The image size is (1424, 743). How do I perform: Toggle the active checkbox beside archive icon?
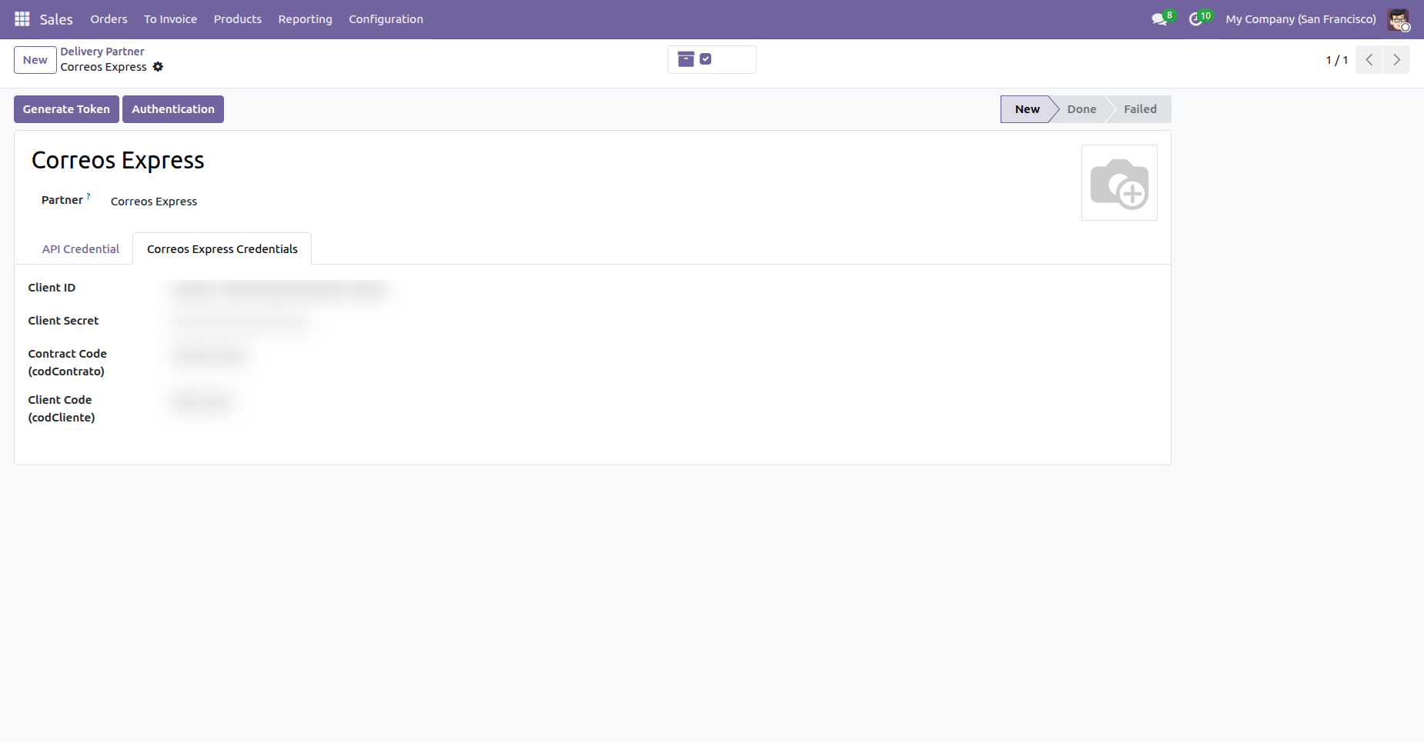click(x=705, y=59)
